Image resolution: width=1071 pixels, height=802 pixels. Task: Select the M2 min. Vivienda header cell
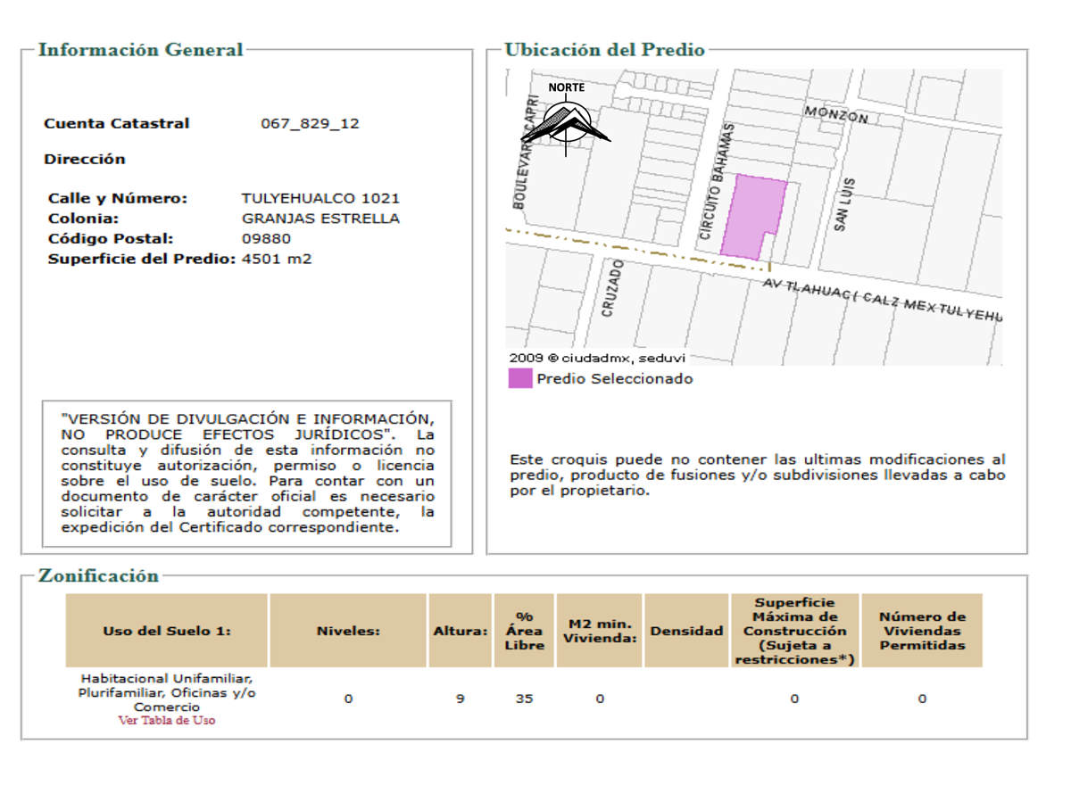click(599, 631)
